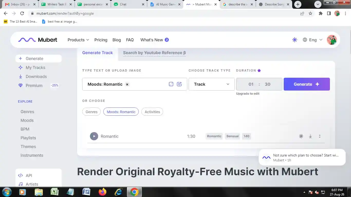This screenshot has width=351, height=197.
Task: Play the Romantic track
Action: [94, 136]
